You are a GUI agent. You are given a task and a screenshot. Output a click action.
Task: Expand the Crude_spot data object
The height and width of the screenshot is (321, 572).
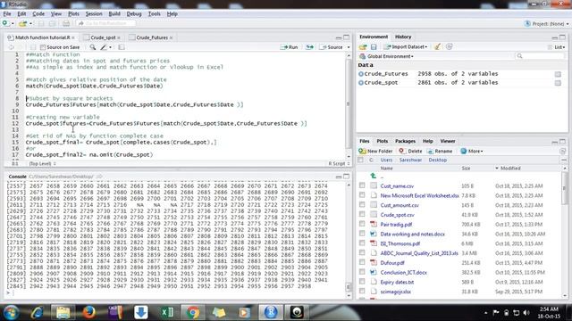click(361, 83)
